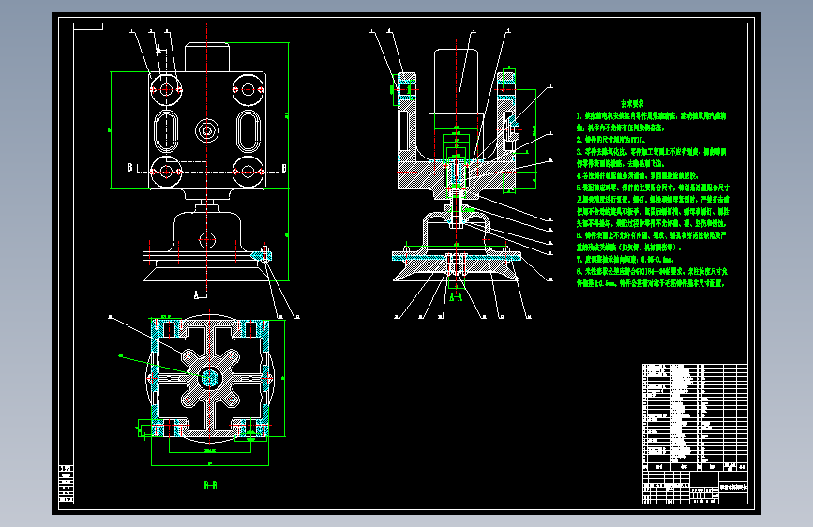This screenshot has width=813, height=527.
Task: Click the "A-A" section label under the right view
Action: (x=456, y=297)
